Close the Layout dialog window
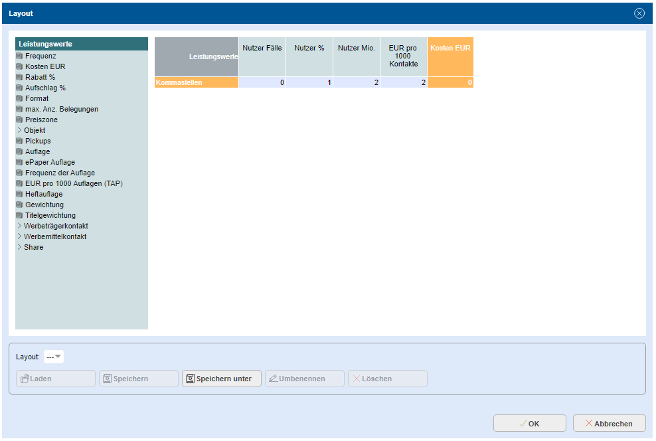The height and width of the screenshot is (441, 656). click(639, 13)
